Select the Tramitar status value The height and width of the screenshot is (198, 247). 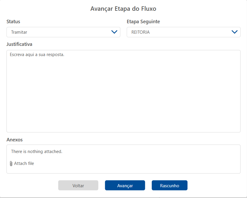(x=19, y=32)
